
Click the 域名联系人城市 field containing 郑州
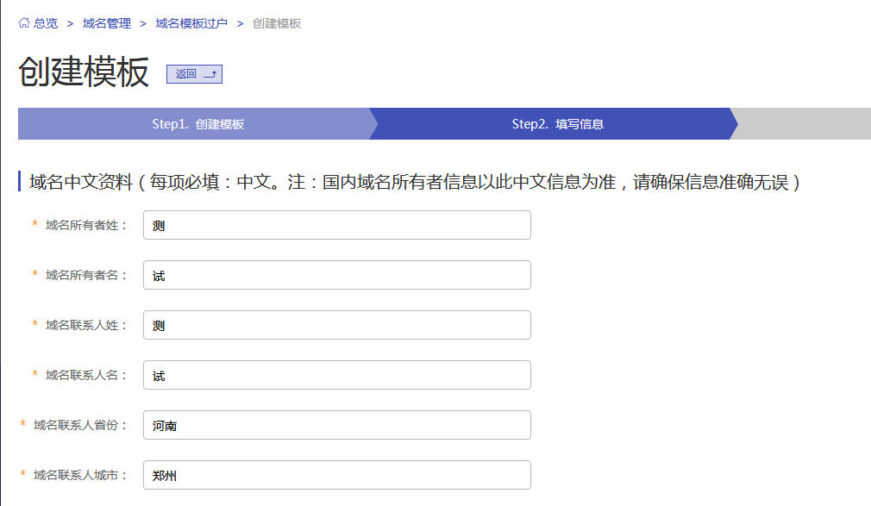pyautogui.click(x=336, y=475)
